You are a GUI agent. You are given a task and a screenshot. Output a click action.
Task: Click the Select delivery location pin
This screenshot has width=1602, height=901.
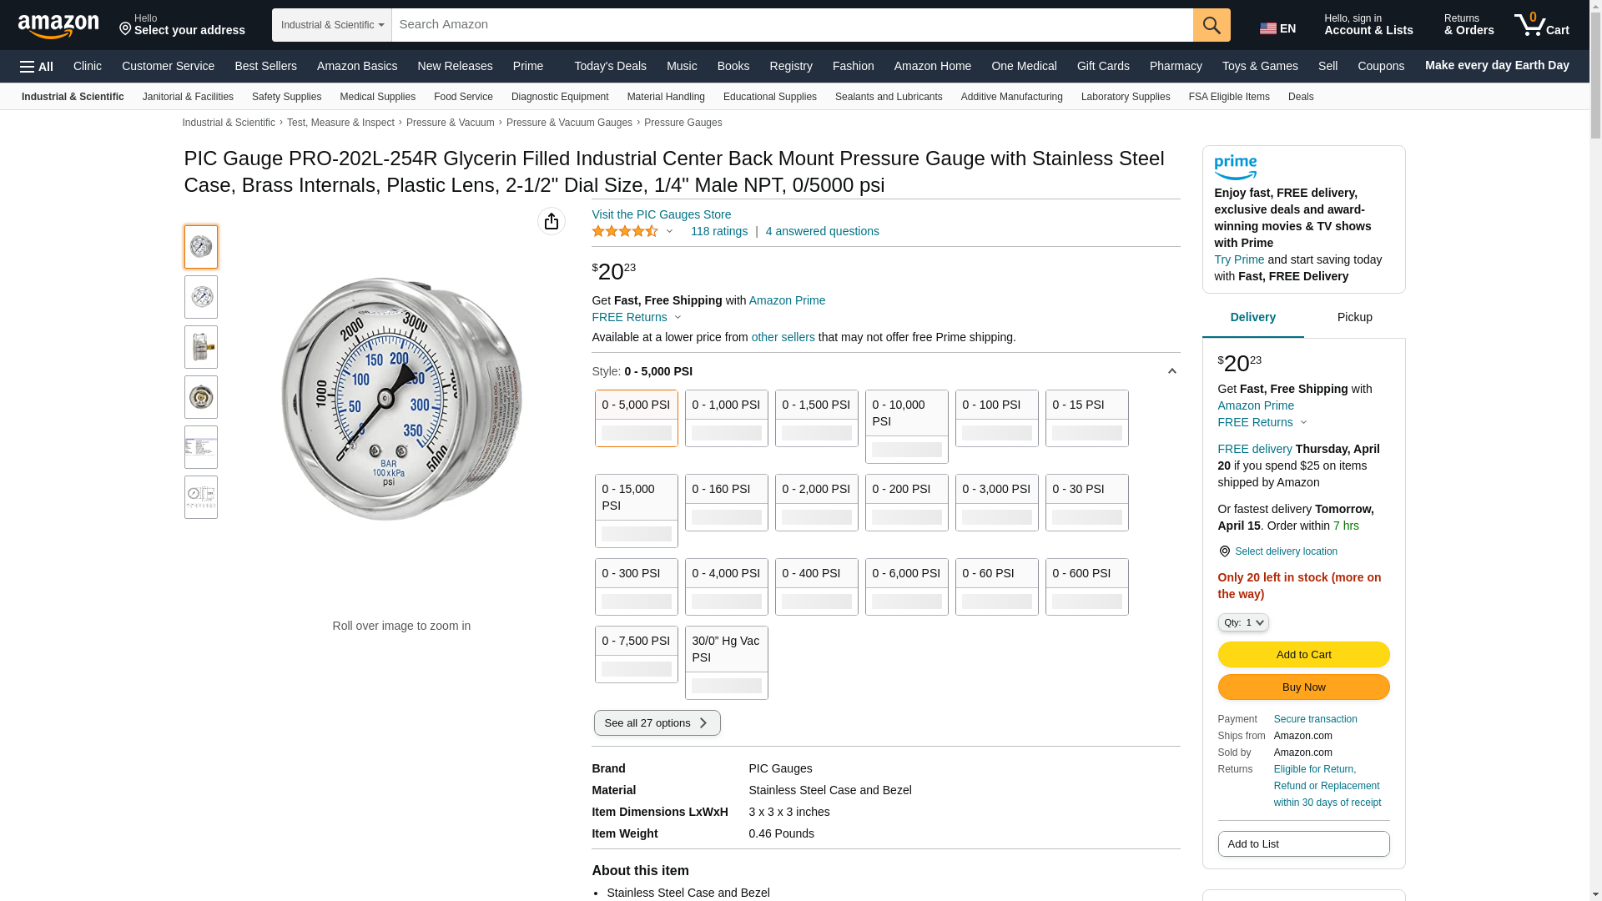tap(1224, 551)
